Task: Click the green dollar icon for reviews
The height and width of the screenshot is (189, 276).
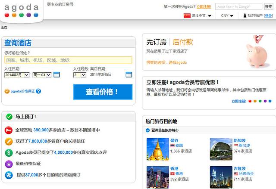Action: coord(9,153)
